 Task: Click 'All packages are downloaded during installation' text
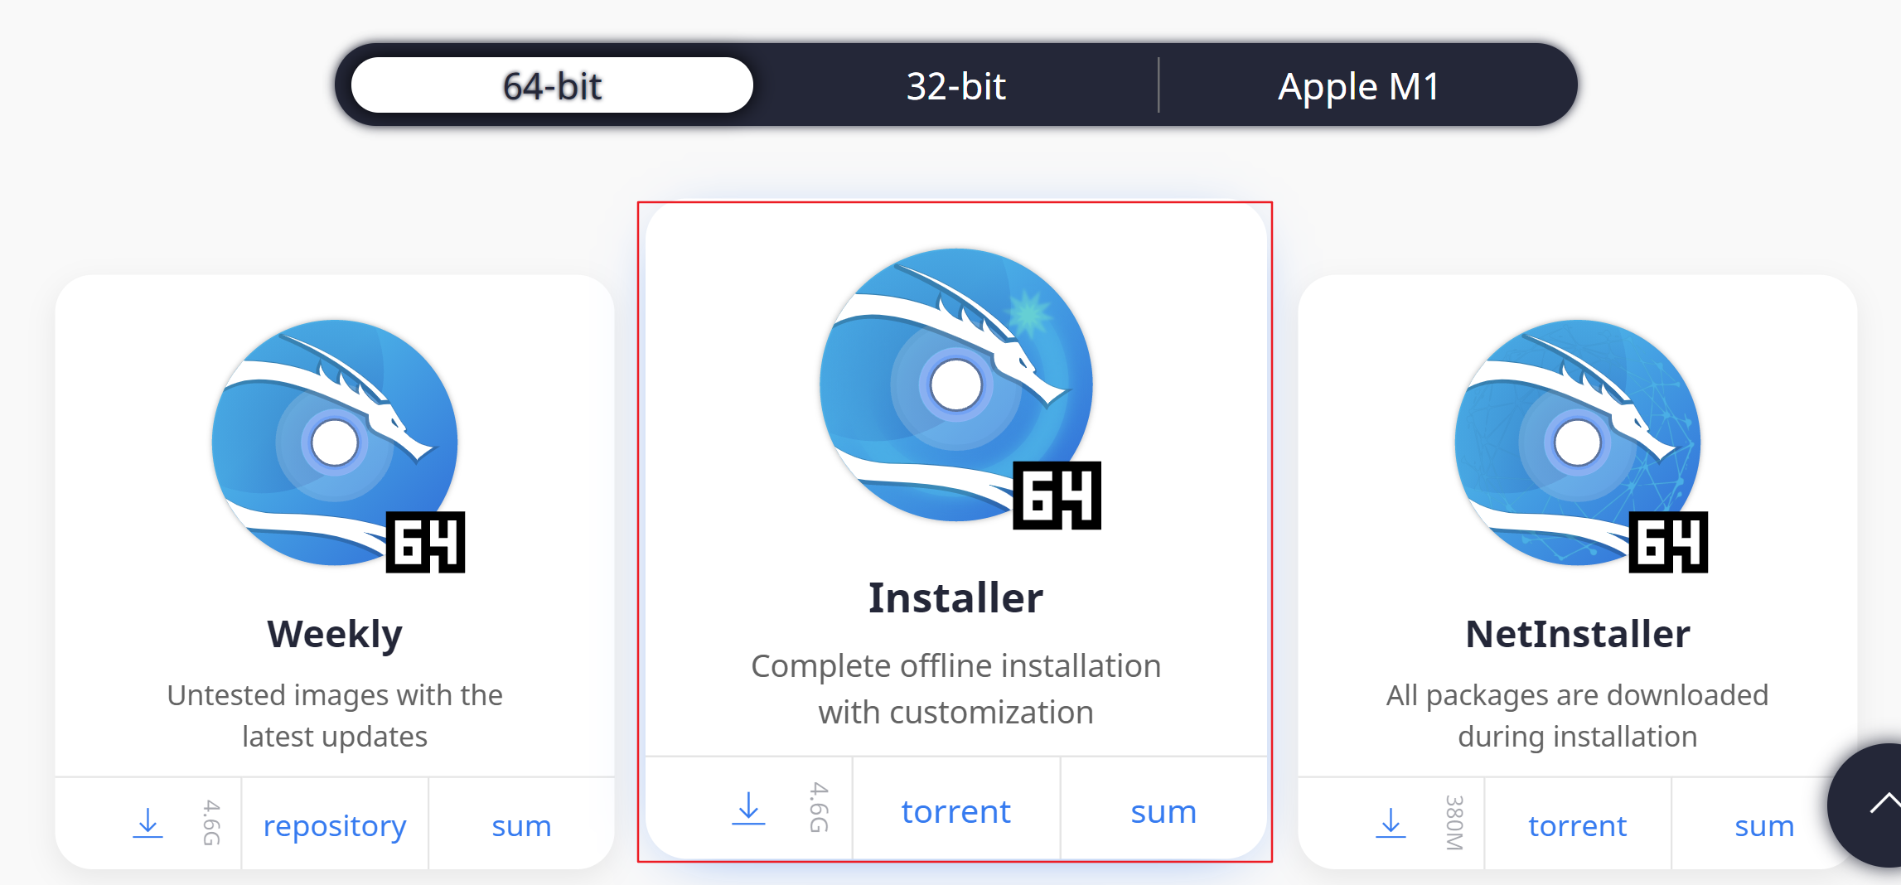point(1578,715)
